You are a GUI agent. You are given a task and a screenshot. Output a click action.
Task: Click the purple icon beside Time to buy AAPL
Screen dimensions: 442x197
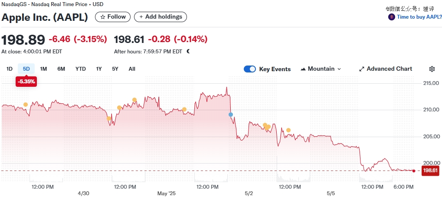pos(391,17)
